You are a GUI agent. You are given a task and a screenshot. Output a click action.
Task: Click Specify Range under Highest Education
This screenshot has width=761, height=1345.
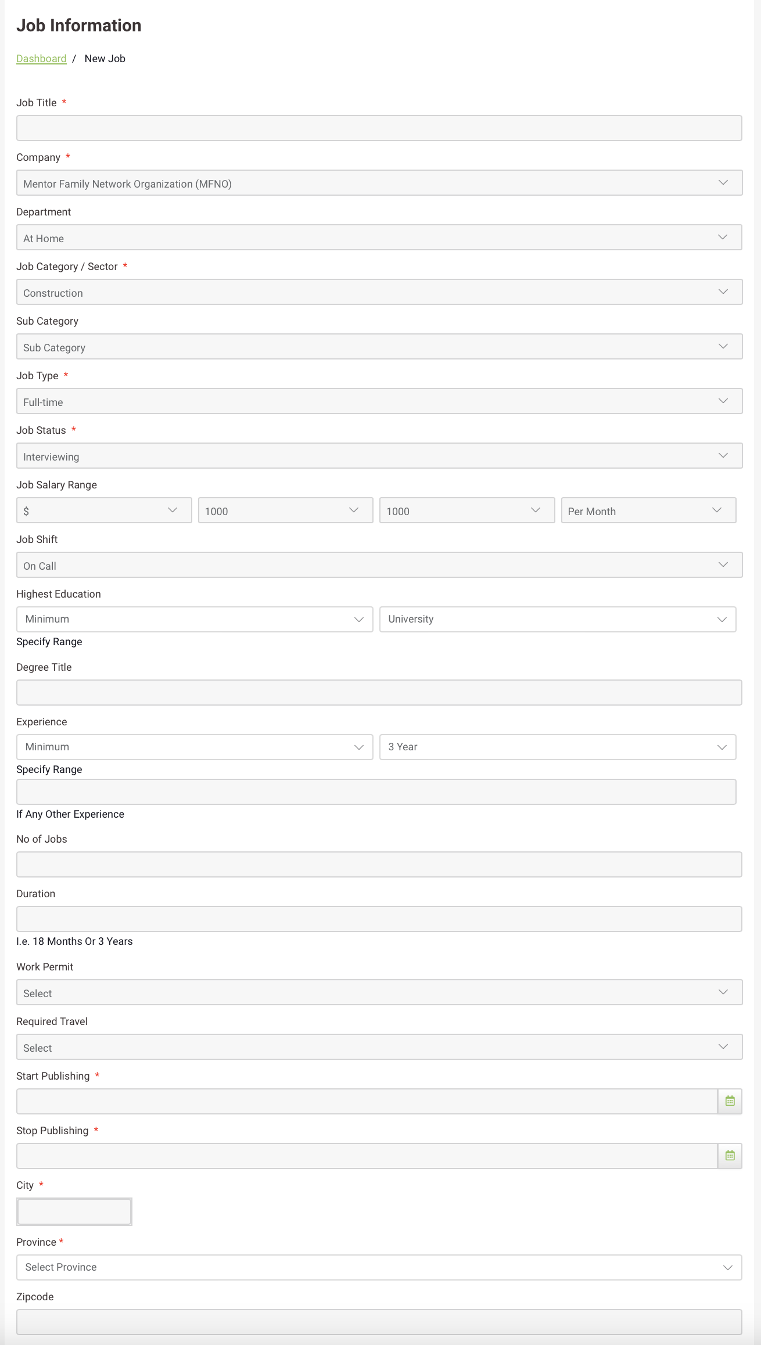click(49, 642)
